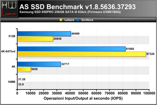
Task: Click the 4K yellow read bar
Action: 24,69
